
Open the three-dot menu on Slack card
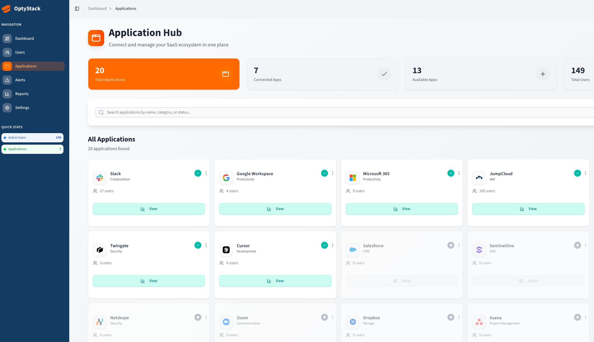coord(206,173)
